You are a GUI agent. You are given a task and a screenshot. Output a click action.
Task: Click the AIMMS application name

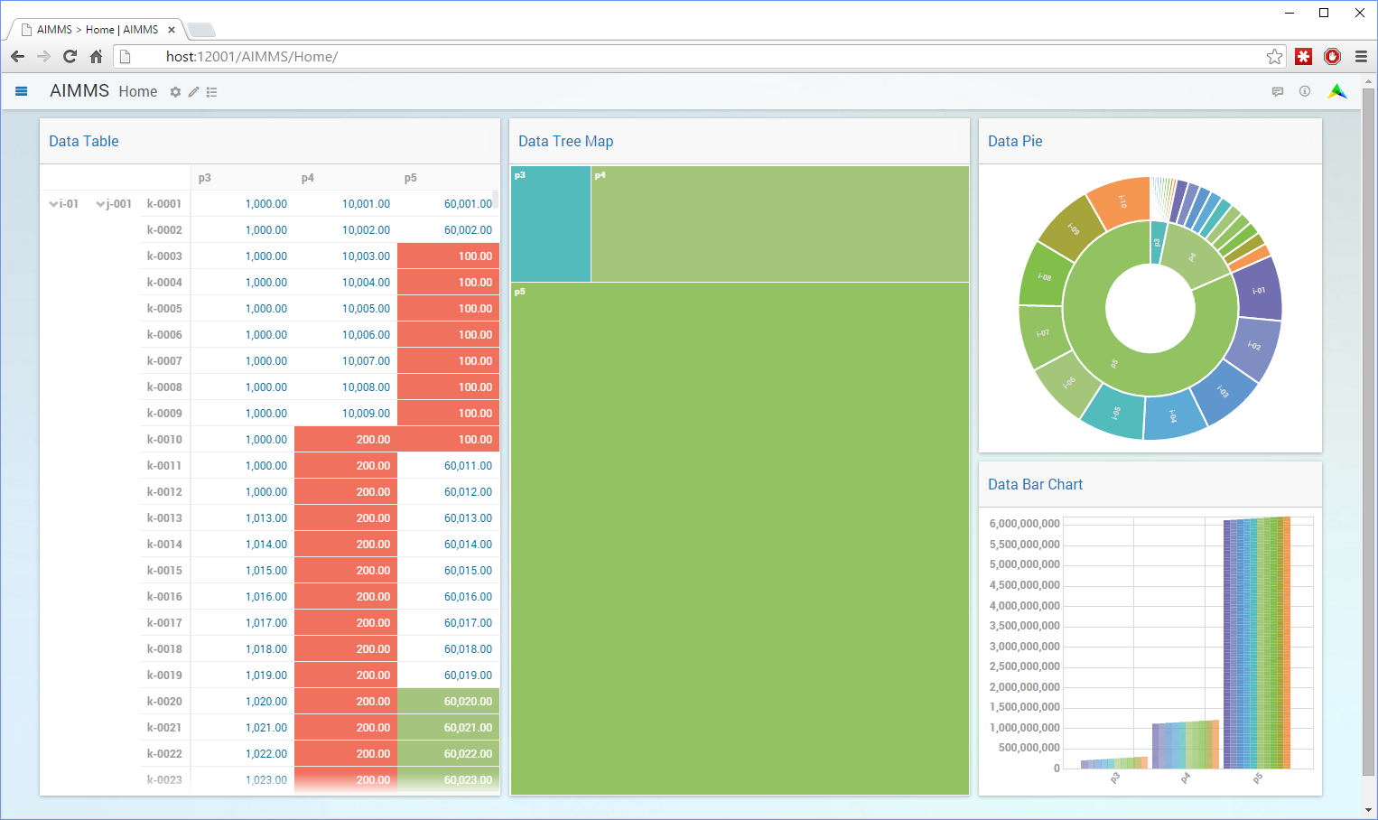(x=79, y=90)
